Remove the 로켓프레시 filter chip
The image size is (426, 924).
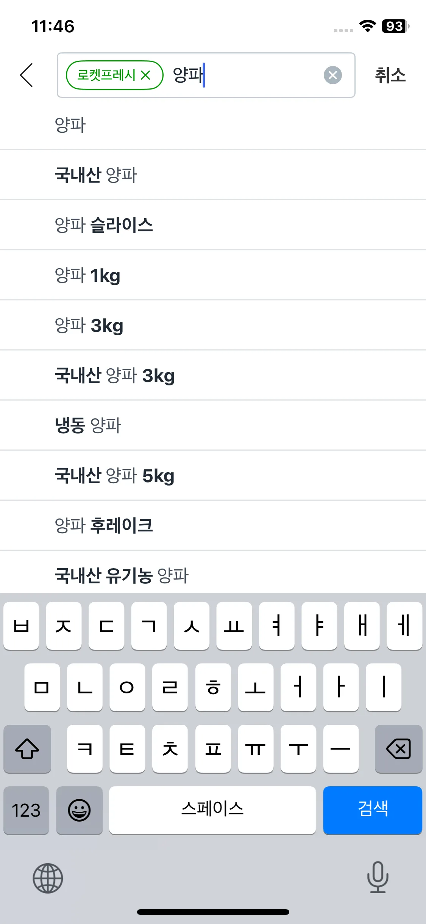pyautogui.click(x=146, y=75)
